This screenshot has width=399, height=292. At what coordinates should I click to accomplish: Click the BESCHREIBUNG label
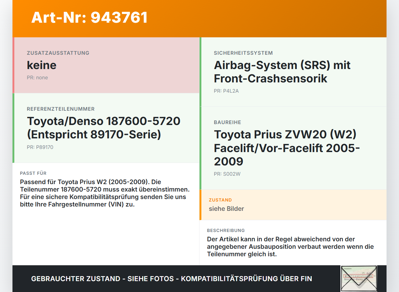226,230
